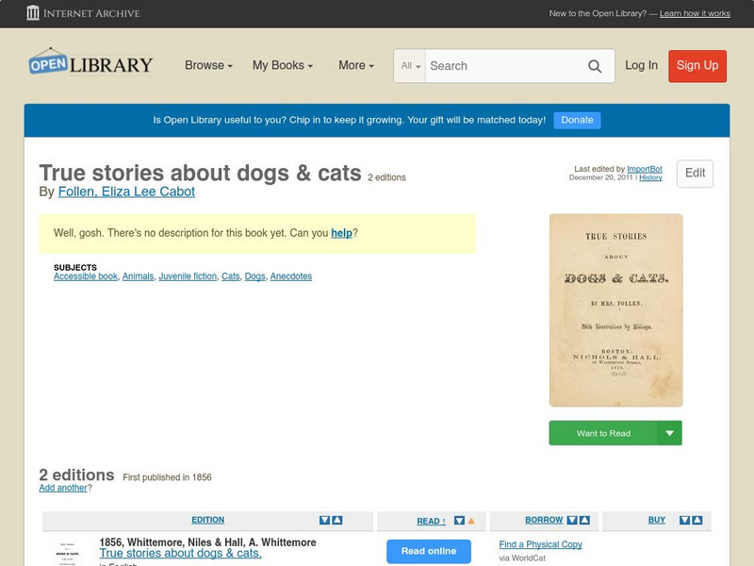Open the Anecdotes subject link
Viewport: 754px width, 566px height.
pos(291,276)
